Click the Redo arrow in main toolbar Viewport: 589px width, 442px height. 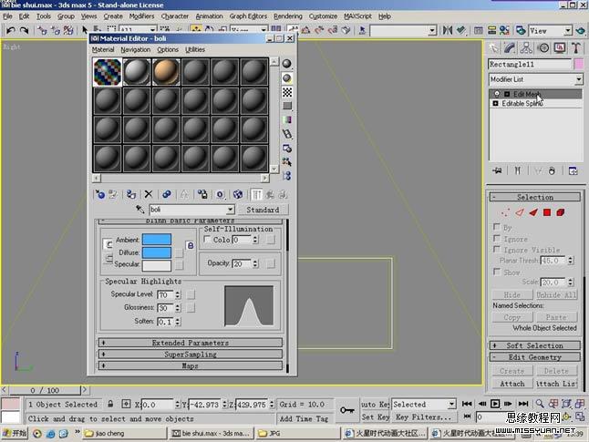coord(24,30)
